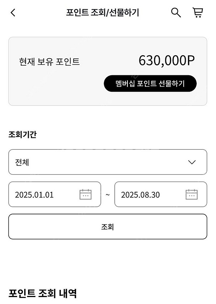Tap the back arrow in header
This screenshot has height=304, width=216.
tap(13, 13)
